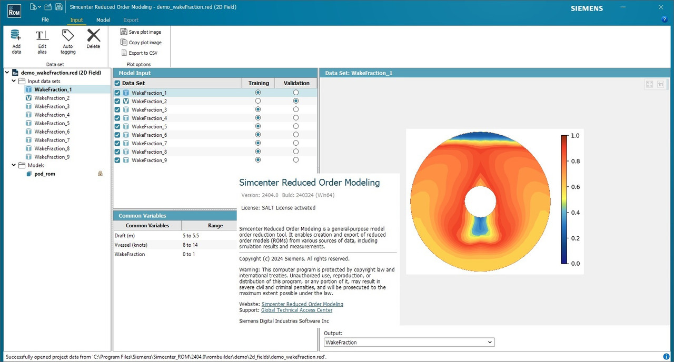Screen dimensions: 674x362
Task: Set WakeFraction_4 to Validation radio
Action: (296, 118)
